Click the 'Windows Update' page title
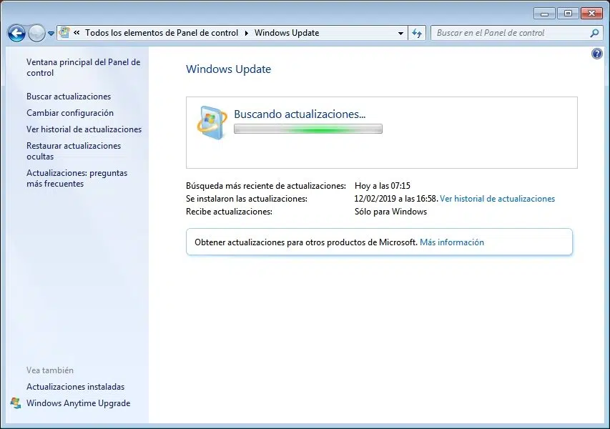 (228, 69)
